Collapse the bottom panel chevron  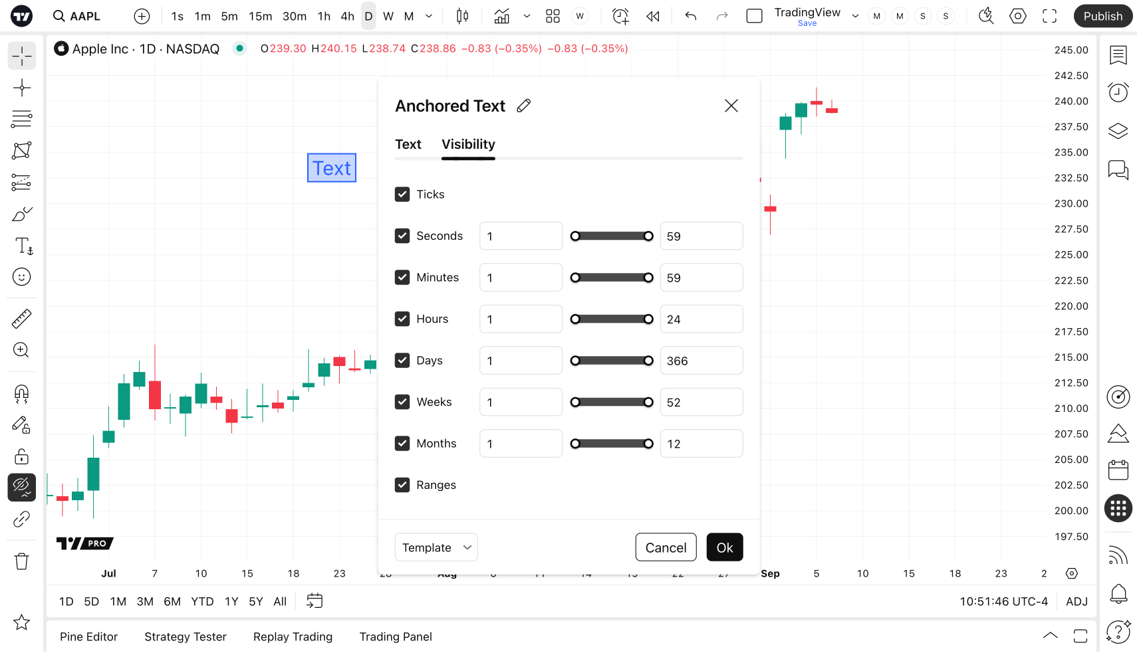tap(1051, 636)
